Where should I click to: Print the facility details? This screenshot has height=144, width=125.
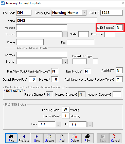[87, 138]
